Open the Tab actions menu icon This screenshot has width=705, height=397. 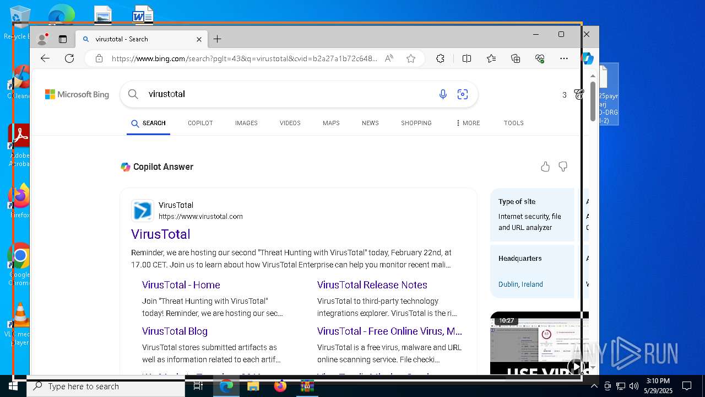[63, 39]
